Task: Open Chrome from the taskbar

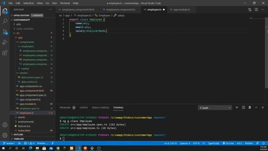Action: pos(58,148)
